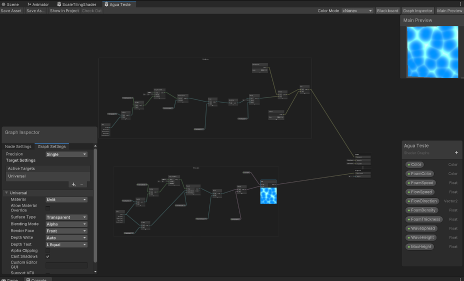
Task: Click the Save Asset button
Action: click(11, 10)
